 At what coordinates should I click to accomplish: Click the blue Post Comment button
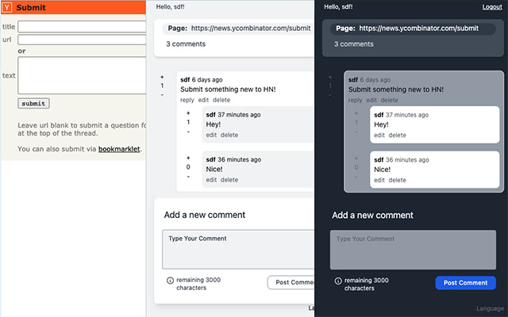click(466, 283)
